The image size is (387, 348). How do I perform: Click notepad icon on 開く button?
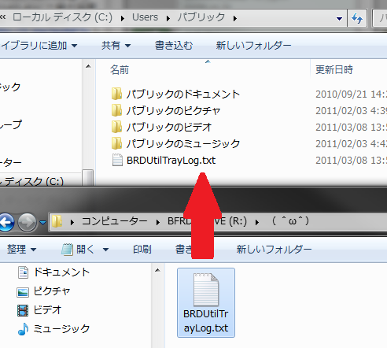click(67, 250)
